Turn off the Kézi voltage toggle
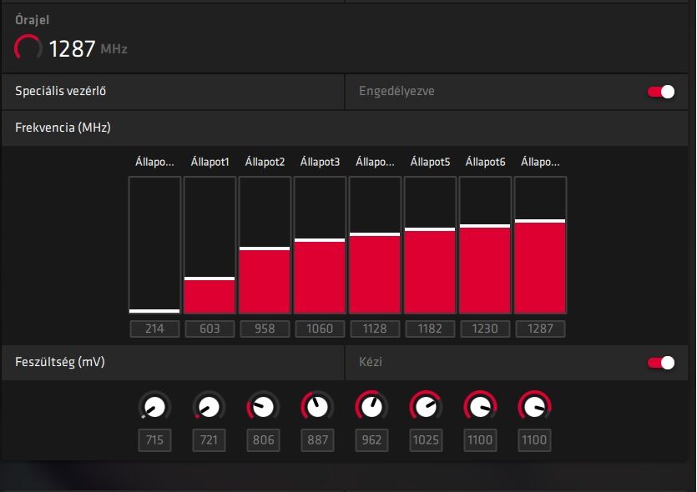Image resolution: width=697 pixels, height=492 pixels. pyautogui.click(x=661, y=363)
